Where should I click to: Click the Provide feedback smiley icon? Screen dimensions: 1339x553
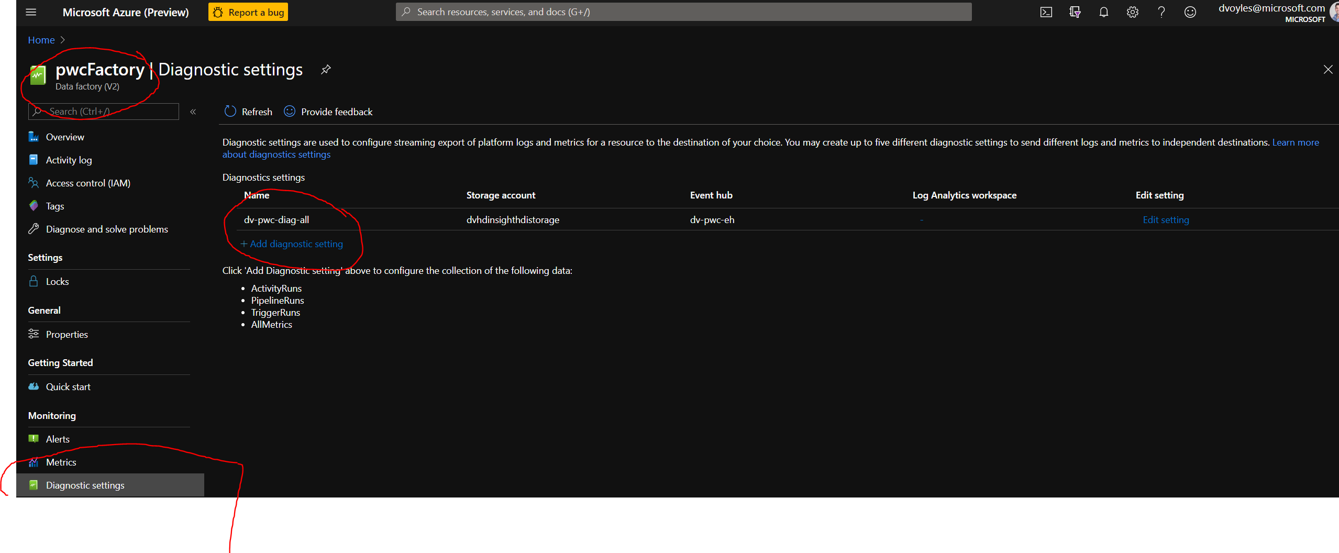click(289, 112)
